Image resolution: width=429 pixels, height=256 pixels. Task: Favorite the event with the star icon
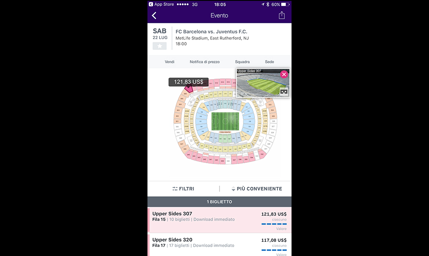coord(160,46)
